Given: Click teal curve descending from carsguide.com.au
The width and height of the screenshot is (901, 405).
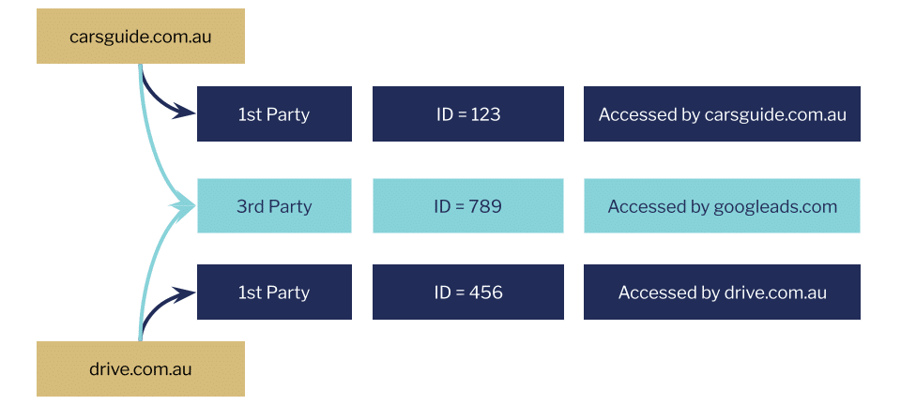Looking at the screenshot, I should point(156,141).
